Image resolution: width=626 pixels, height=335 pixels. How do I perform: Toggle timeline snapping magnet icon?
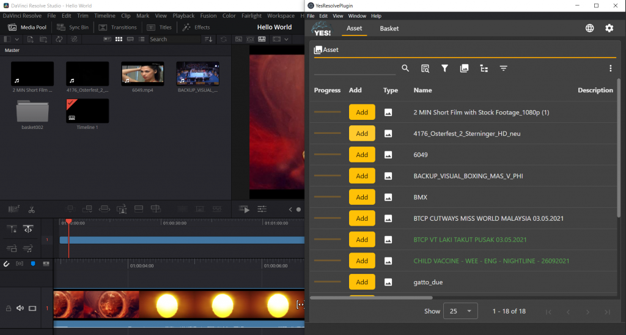[x=6, y=264]
